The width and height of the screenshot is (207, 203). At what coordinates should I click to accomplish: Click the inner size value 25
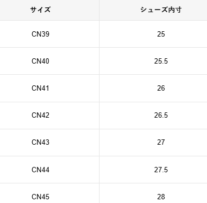click(x=161, y=34)
